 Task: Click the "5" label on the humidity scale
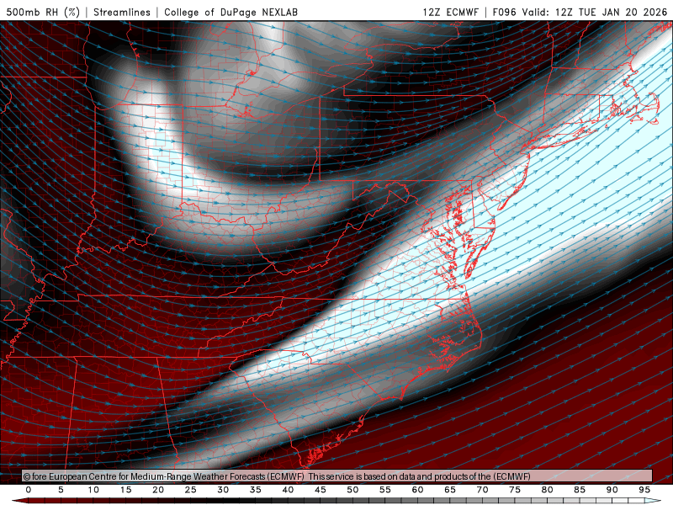click(61, 490)
